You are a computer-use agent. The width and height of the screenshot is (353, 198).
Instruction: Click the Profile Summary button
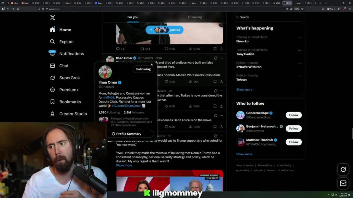point(127,134)
